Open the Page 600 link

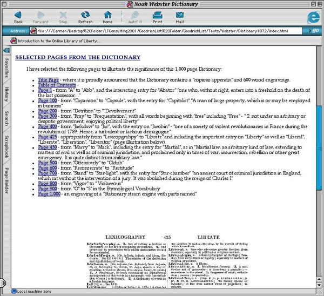tap(48, 168)
